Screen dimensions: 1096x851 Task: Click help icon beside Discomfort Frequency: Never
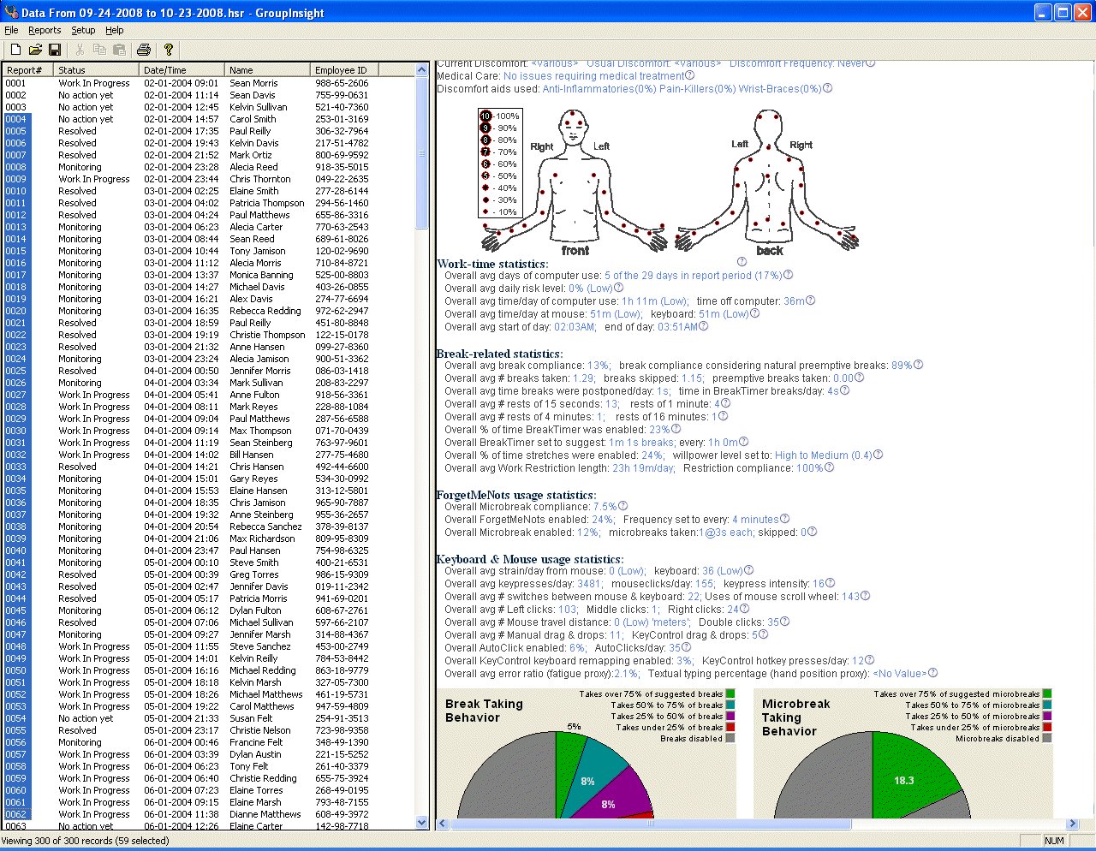pyautogui.click(x=871, y=63)
